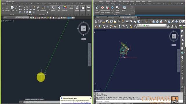Open the Block panel button

point(59,8)
